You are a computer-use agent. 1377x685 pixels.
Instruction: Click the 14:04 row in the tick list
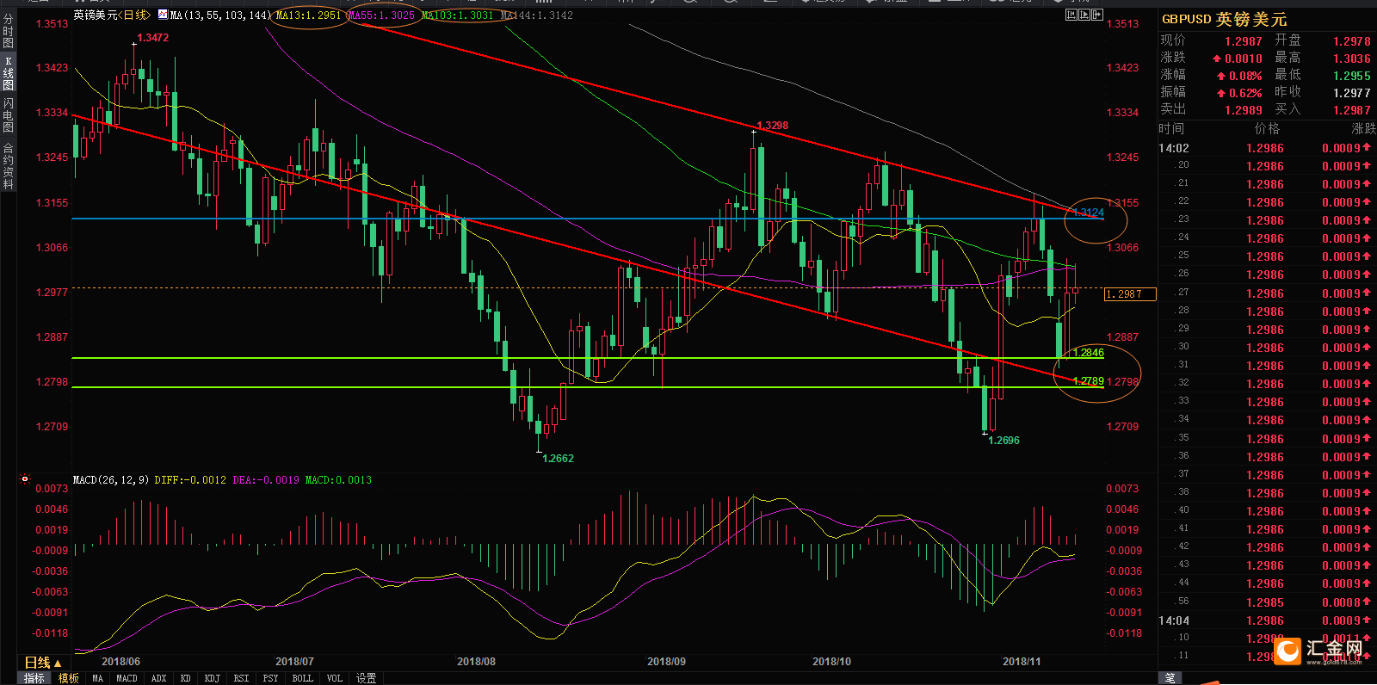1267,620
